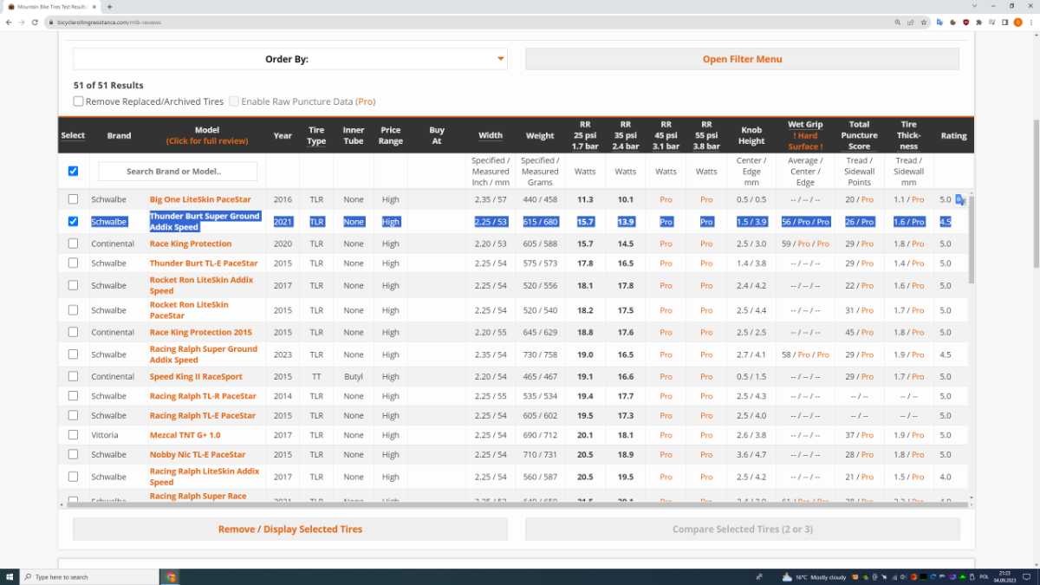The height and width of the screenshot is (585, 1040).
Task: Open the Racing Ralph TL-R PaceStar review
Action: tap(203, 396)
